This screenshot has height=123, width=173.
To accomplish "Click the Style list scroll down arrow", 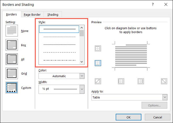I will pos(82,61).
